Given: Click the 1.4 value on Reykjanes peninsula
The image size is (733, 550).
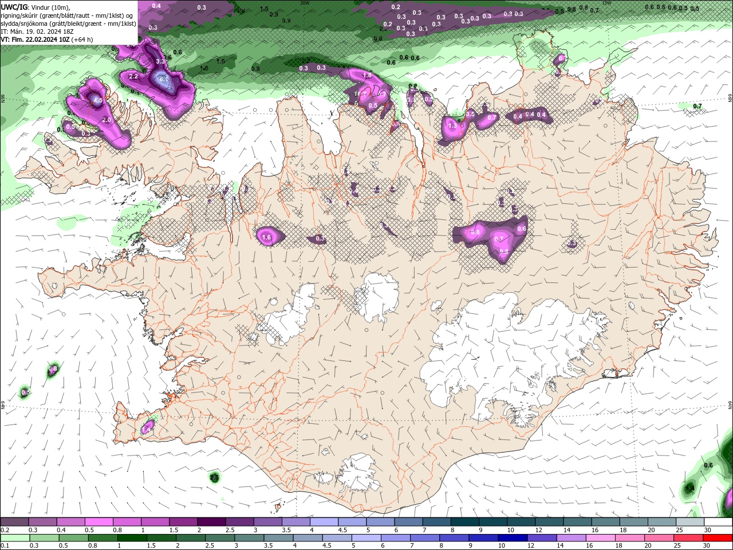Looking at the screenshot, I should coord(147,429).
